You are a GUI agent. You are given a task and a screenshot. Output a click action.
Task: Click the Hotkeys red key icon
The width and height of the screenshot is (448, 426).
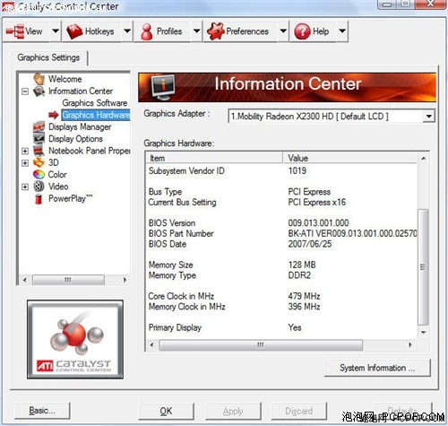(74, 31)
